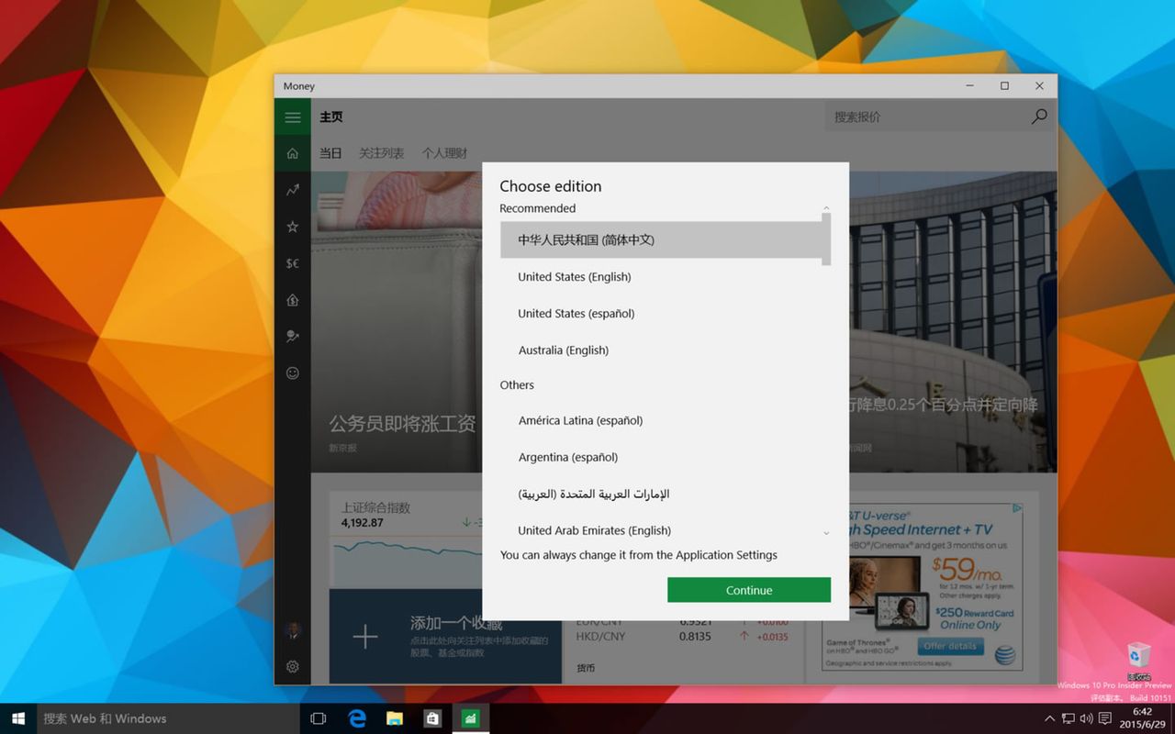Click the HKD/CNY currency row
Viewport: 1175px width, 734px height.
point(682,636)
